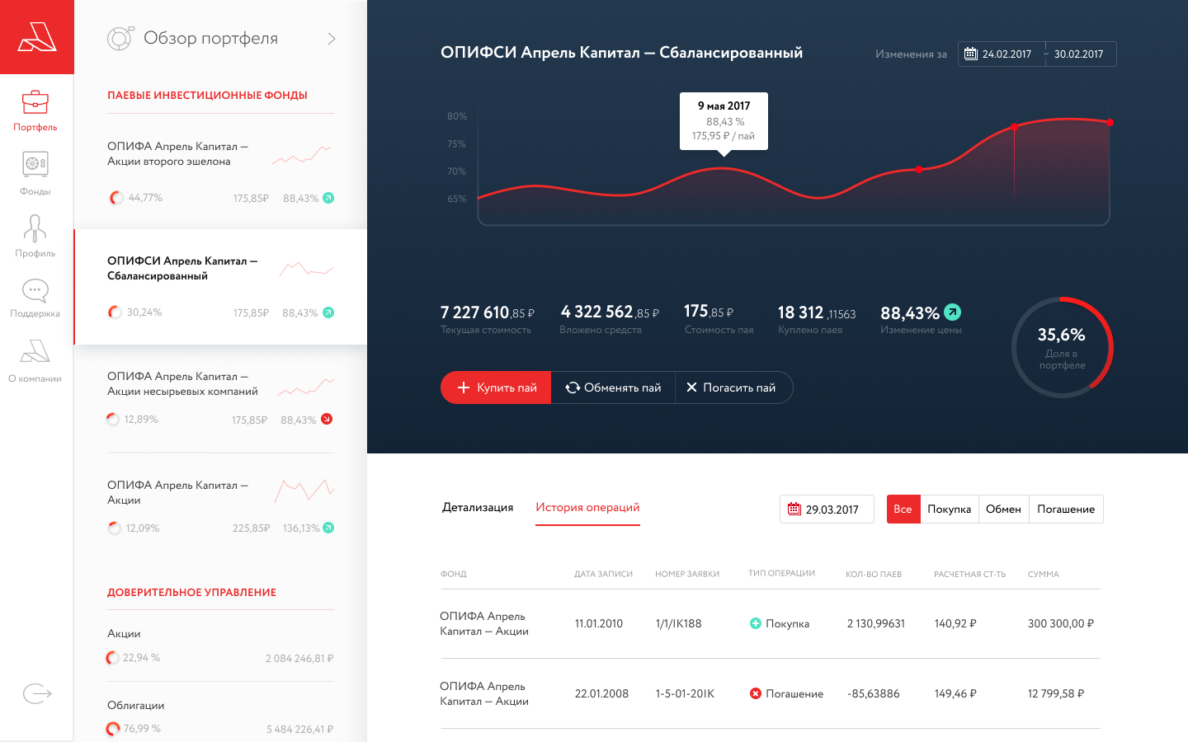Image resolution: width=1188 pixels, height=742 pixels.
Task: Select the Погашение filter toggle
Action: 1066,509
